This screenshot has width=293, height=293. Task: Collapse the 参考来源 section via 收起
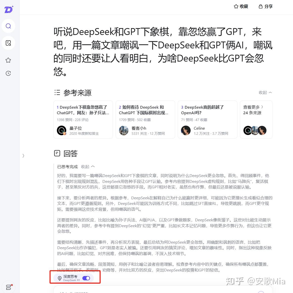265,92
